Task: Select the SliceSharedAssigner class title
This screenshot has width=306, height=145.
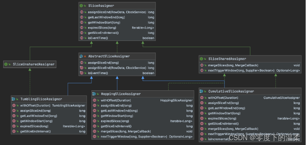Action: pos(227,59)
